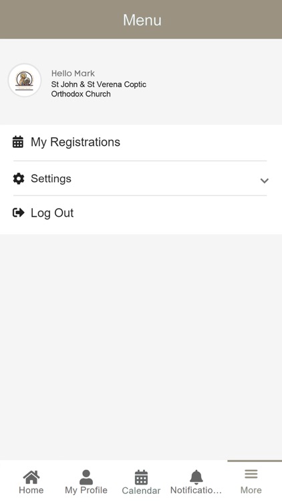This screenshot has height=502, width=282.
Task: Open the My Registrations menu entry
Action: click(x=140, y=142)
